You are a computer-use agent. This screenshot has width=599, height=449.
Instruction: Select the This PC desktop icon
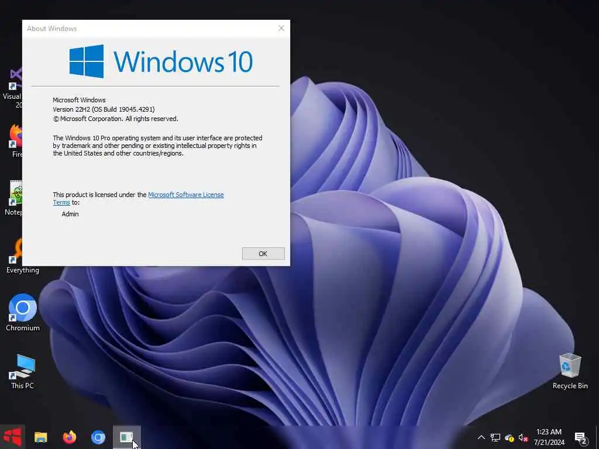pos(23,371)
